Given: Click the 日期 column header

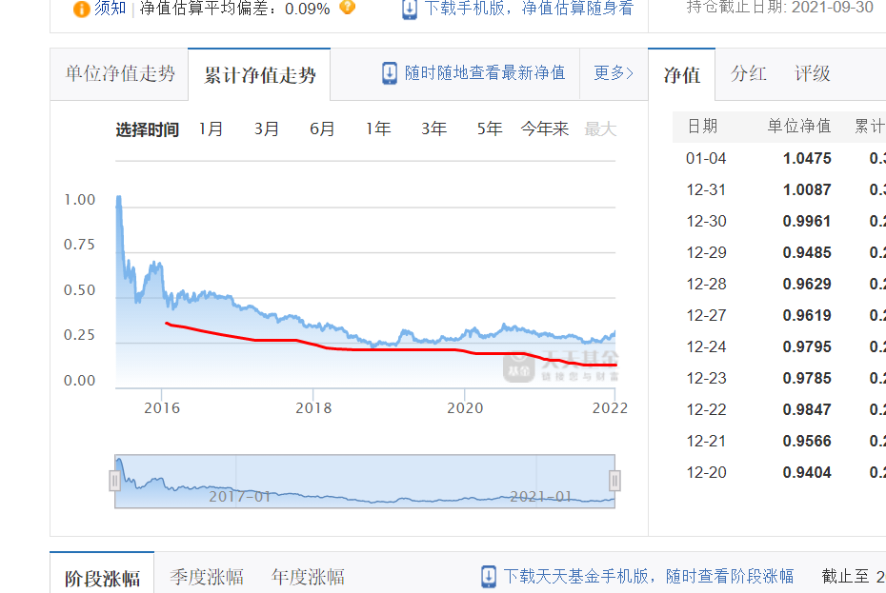Looking at the screenshot, I should tap(702, 126).
